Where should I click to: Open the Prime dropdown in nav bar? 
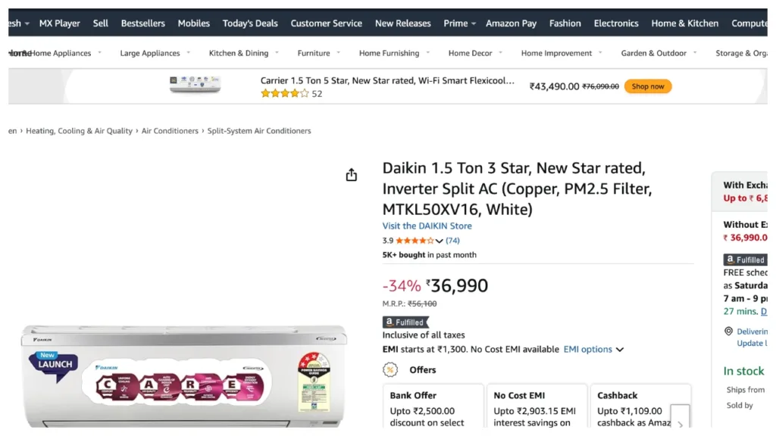[x=459, y=23]
